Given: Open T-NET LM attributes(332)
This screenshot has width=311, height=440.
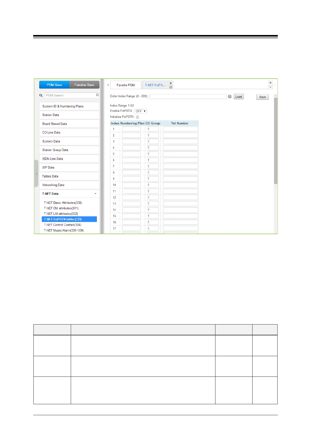Looking at the screenshot, I should [61, 214].
